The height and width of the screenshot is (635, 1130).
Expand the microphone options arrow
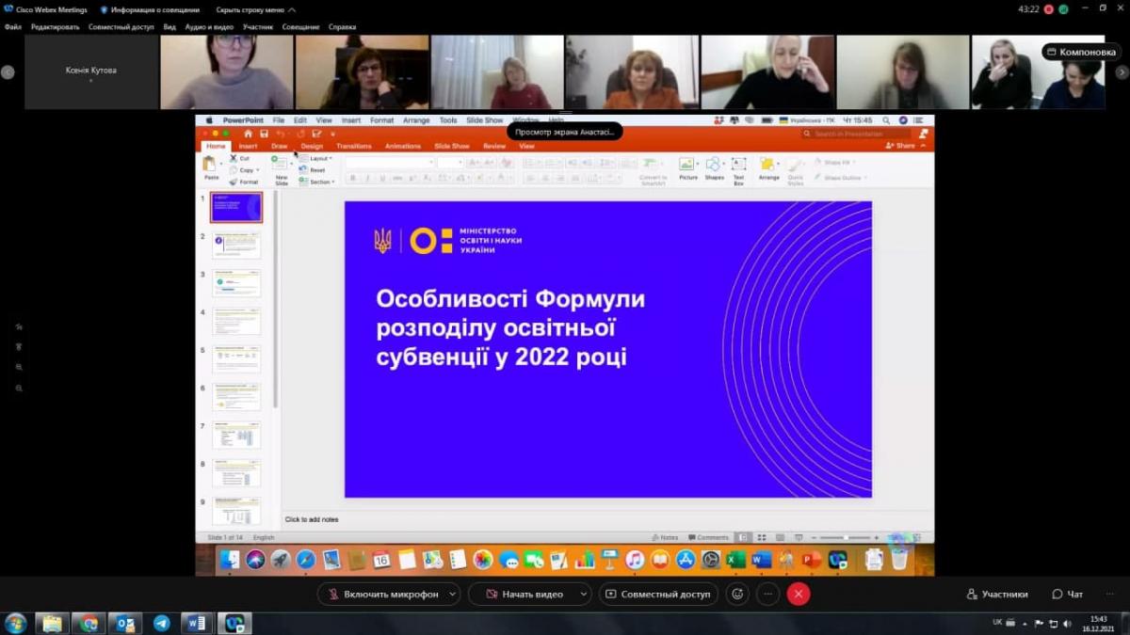[453, 595]
